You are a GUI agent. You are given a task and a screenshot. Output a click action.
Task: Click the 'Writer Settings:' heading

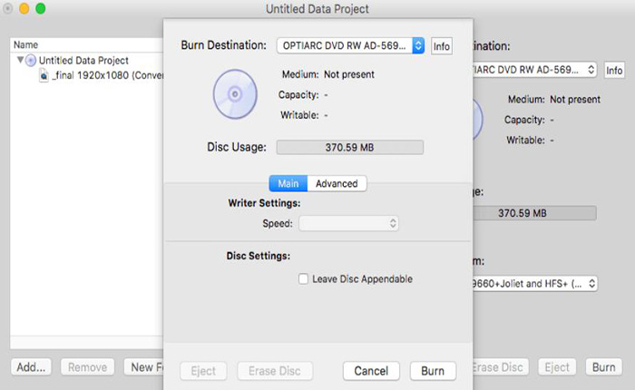coord(265,203)
